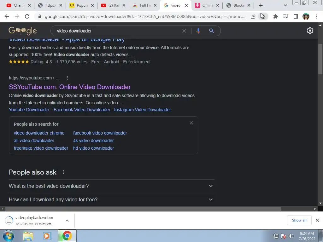Open the Facebook Video Downloader sitelink

point(82,110)
